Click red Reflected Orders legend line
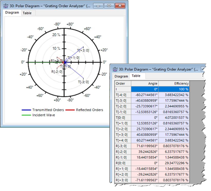Viewport: 211px width, 191px height. 70,110
